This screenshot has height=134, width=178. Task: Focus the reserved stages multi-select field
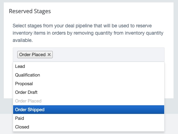(89, 54)
